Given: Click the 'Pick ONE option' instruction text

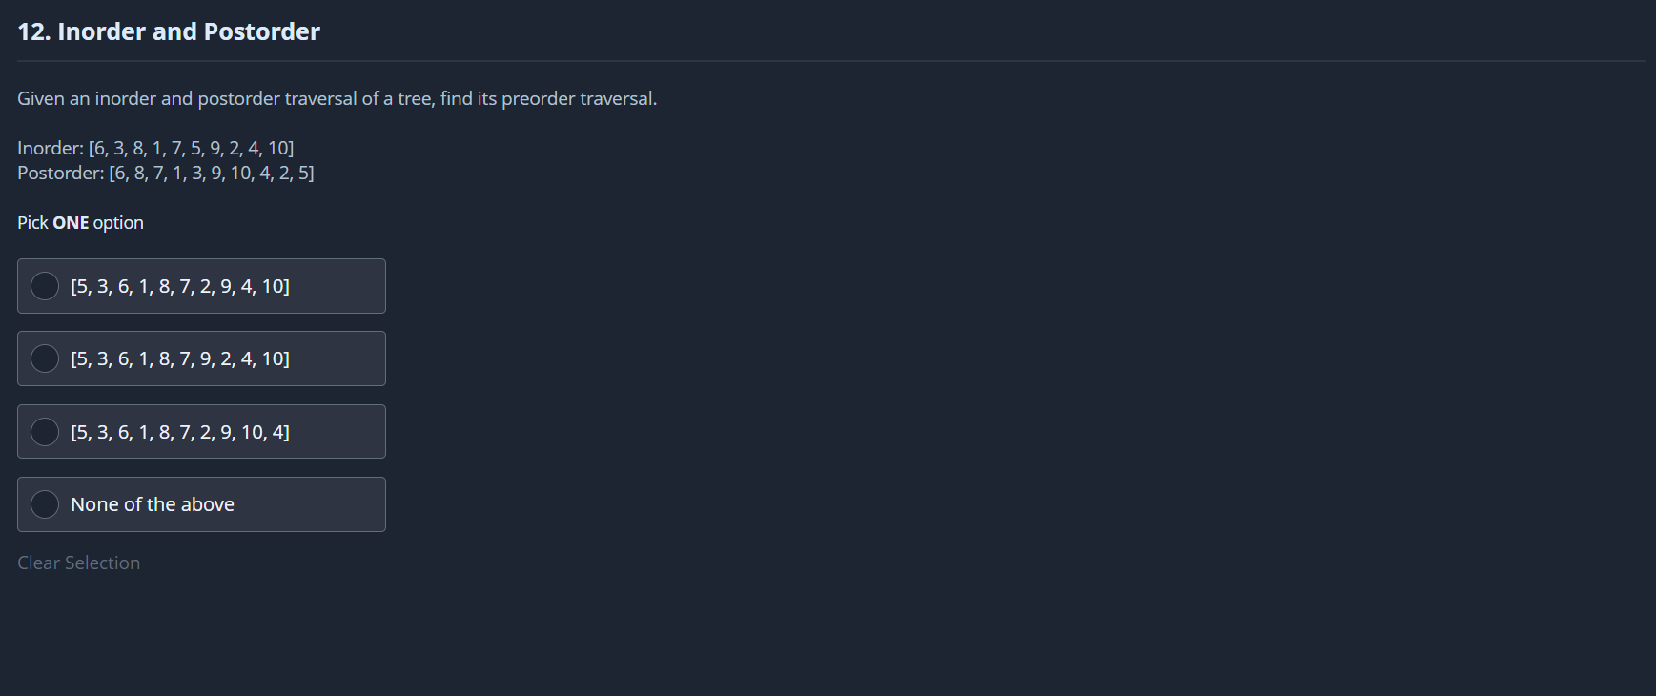Looking at the screenshot, I should coord(80,222).
